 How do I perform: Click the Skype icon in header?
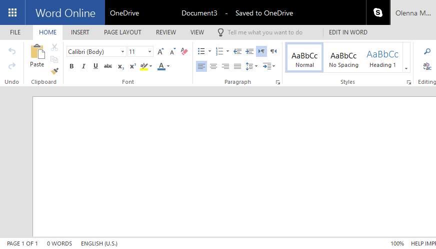click(x=378, y=12)
